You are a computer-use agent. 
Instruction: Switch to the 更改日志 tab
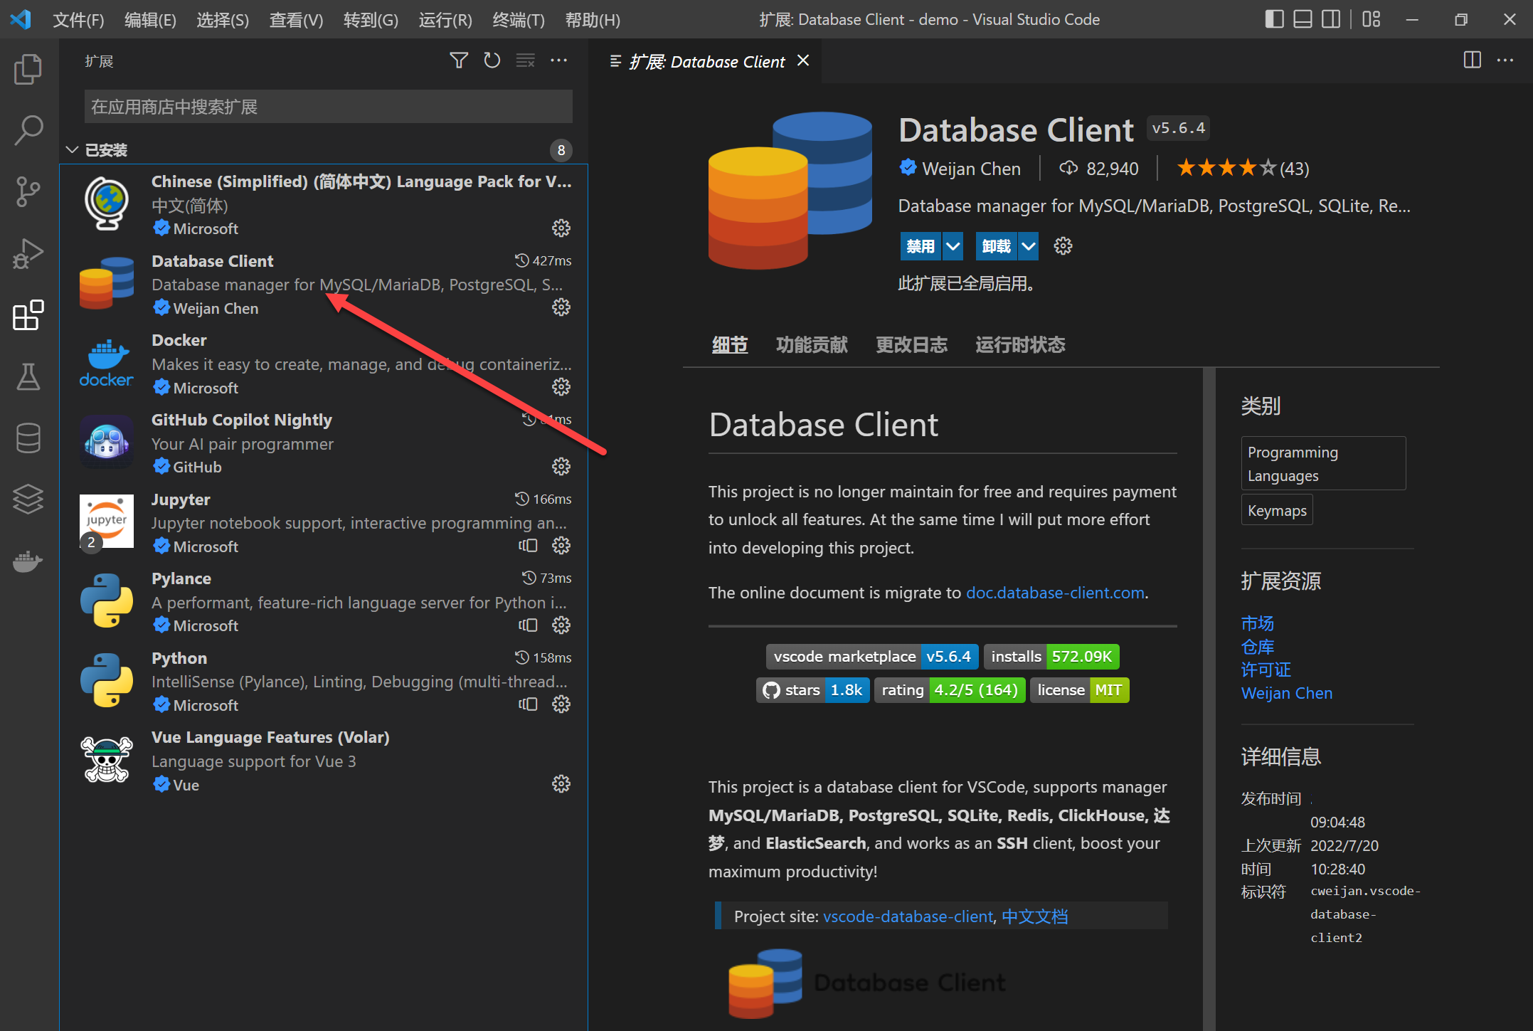point(911,345)
